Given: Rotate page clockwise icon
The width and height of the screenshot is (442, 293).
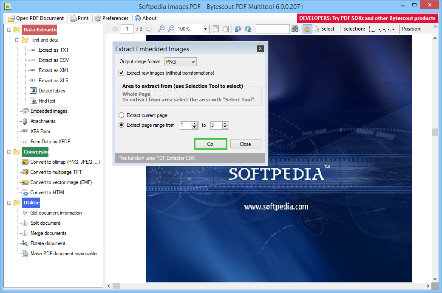Looking at the screenshot, I should (248, 29).
